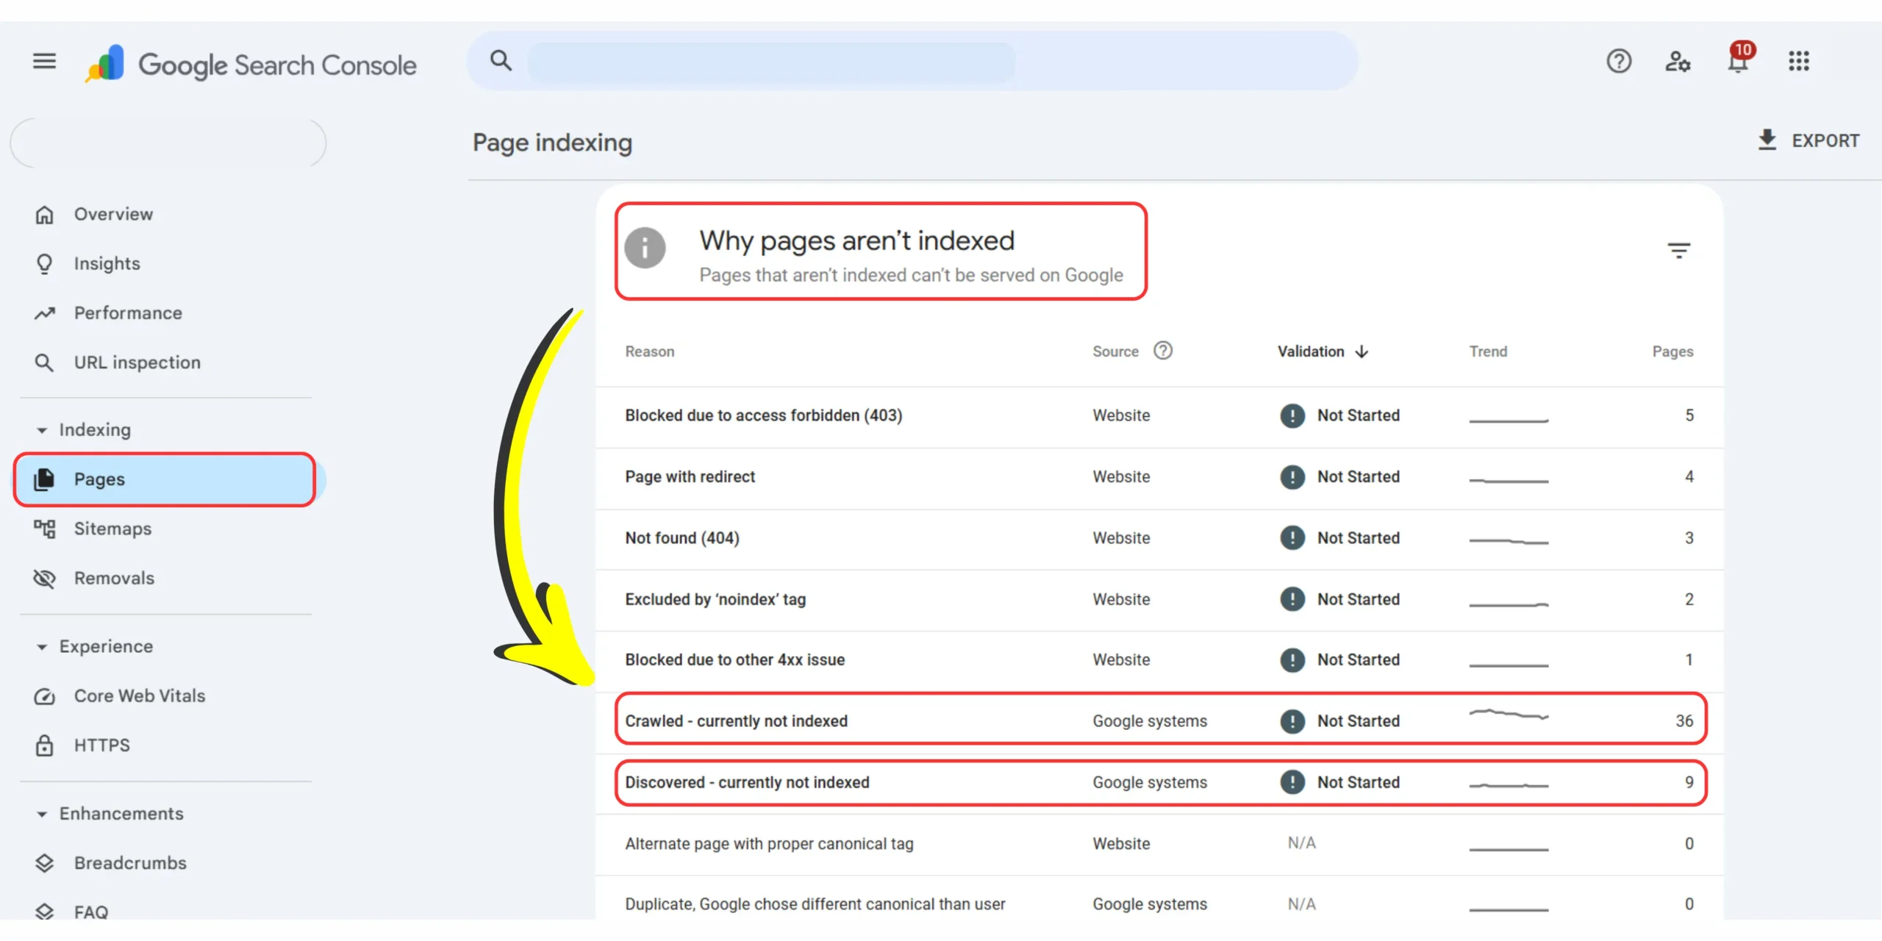Click the Insights lightbulb icon

pos(44,263)
